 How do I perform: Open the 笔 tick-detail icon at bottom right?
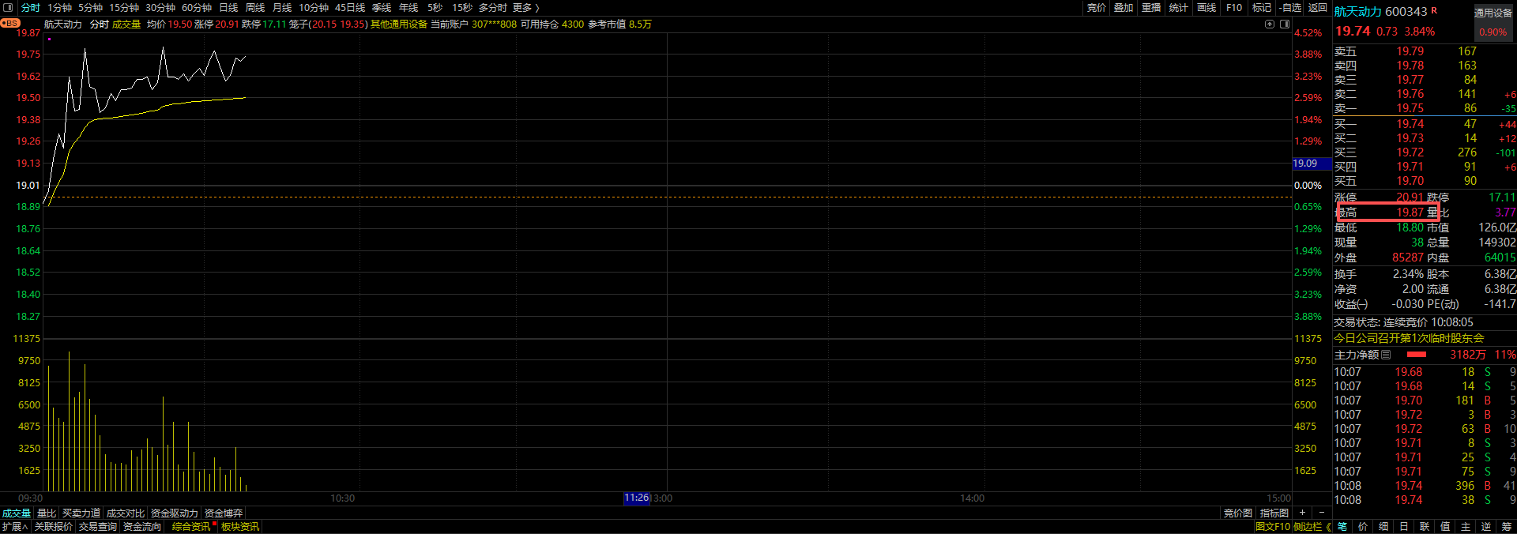point(1342,527)
